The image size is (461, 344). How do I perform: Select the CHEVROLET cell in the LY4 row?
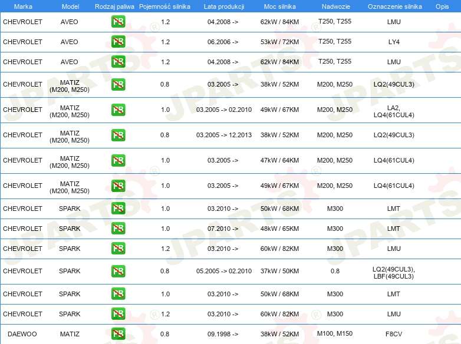click(x=22, y=42)
